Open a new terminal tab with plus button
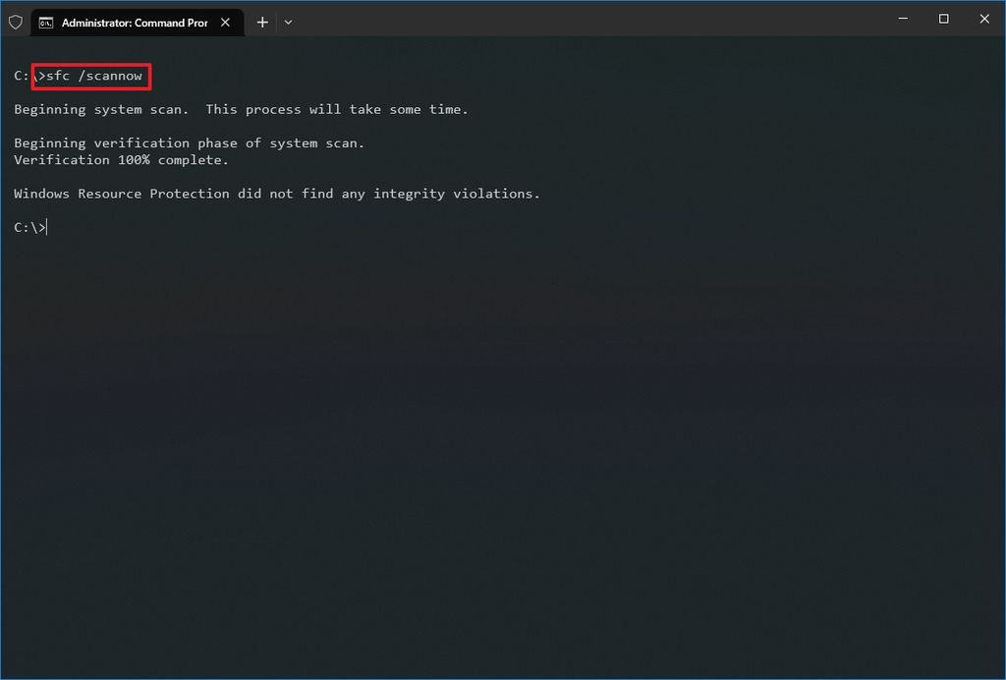1006x680 pixels. click(261, 22)
